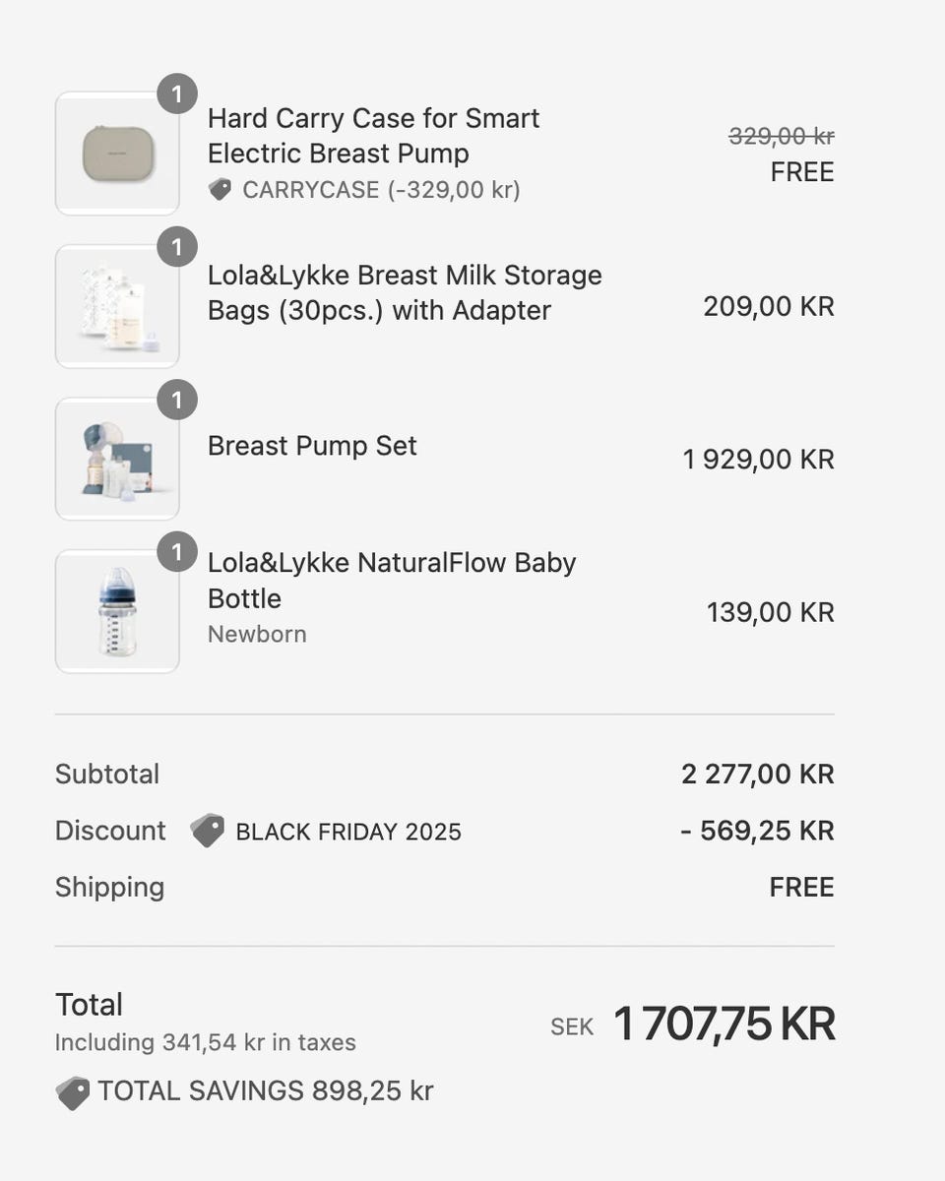The height and width of the screenshot is (1181, 945).
Task: Click the CARRYCASE discount tag icon
Action: tap(220, 189)
